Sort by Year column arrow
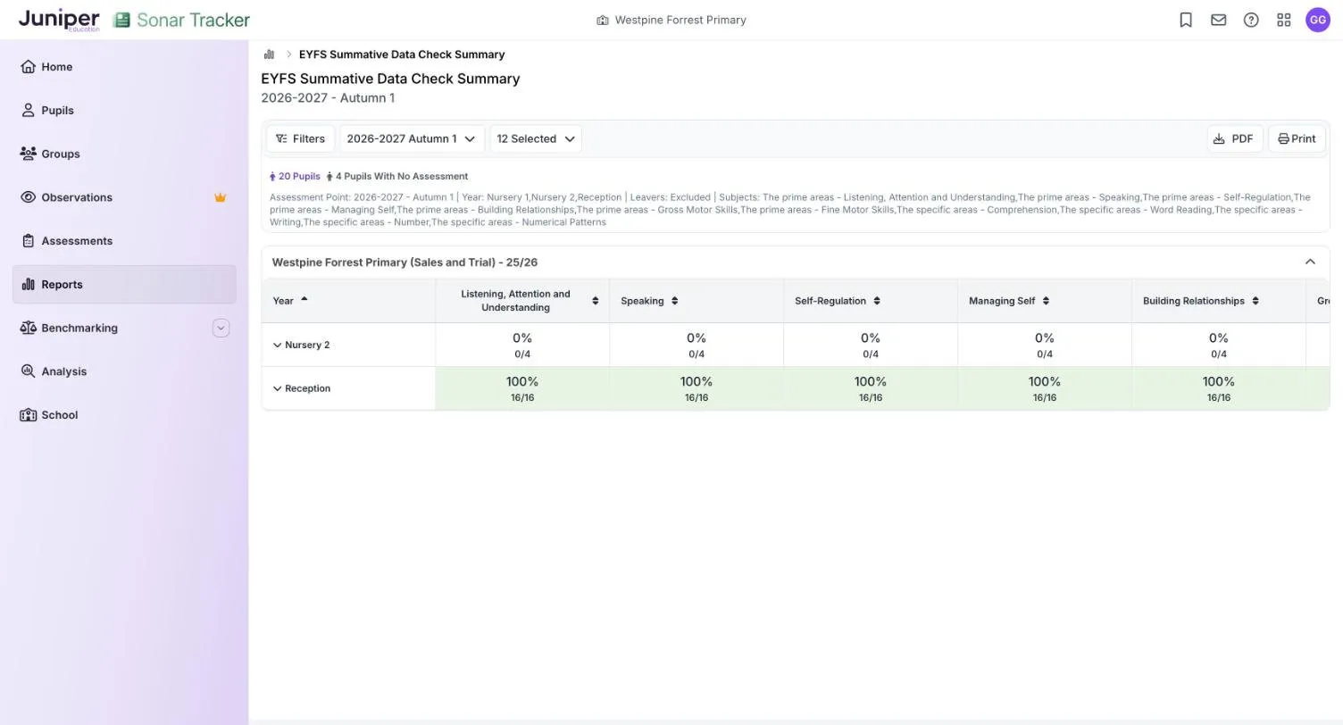The width and height of the screenshot is (1343, 725). click(304, 300)
